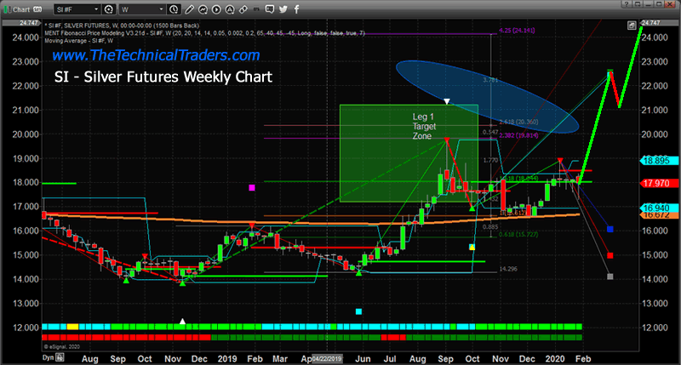The width and height of the screenshot is (681, 365).
Task: Click the symbol link gear icon
Action: [x=109, y=9]
